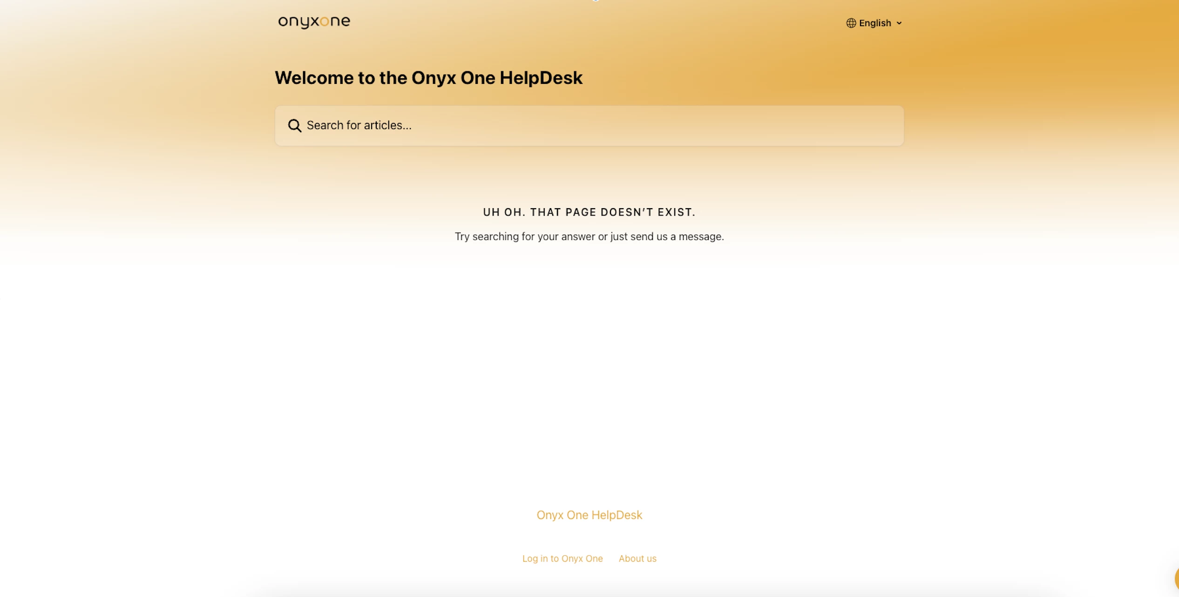Click the 'Uh oh. That page doesn't exist.' text
1179x597 pixels.
point(589,212)
